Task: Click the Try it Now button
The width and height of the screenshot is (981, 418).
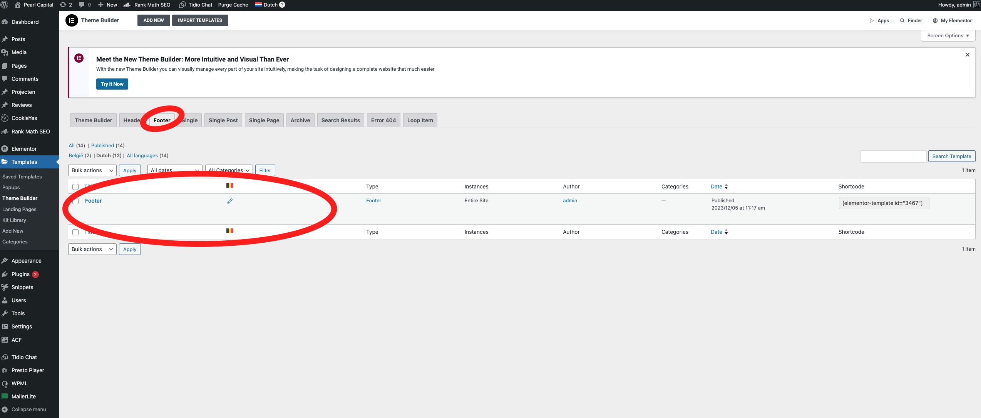Action: (112, 84)
